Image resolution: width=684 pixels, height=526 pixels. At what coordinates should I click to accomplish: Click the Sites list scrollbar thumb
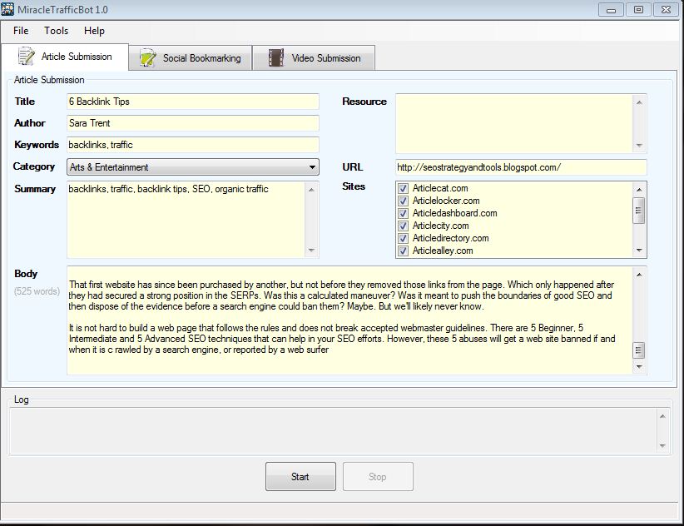(x=638, y=211)
